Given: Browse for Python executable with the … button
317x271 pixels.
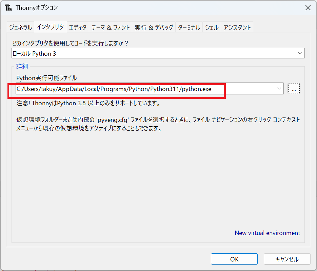Looking at the screenshot, I should 294,89.
